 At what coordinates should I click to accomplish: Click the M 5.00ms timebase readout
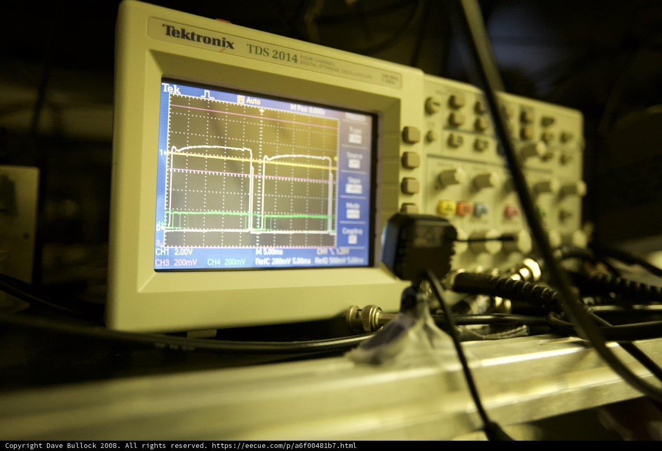coord(269,252)
